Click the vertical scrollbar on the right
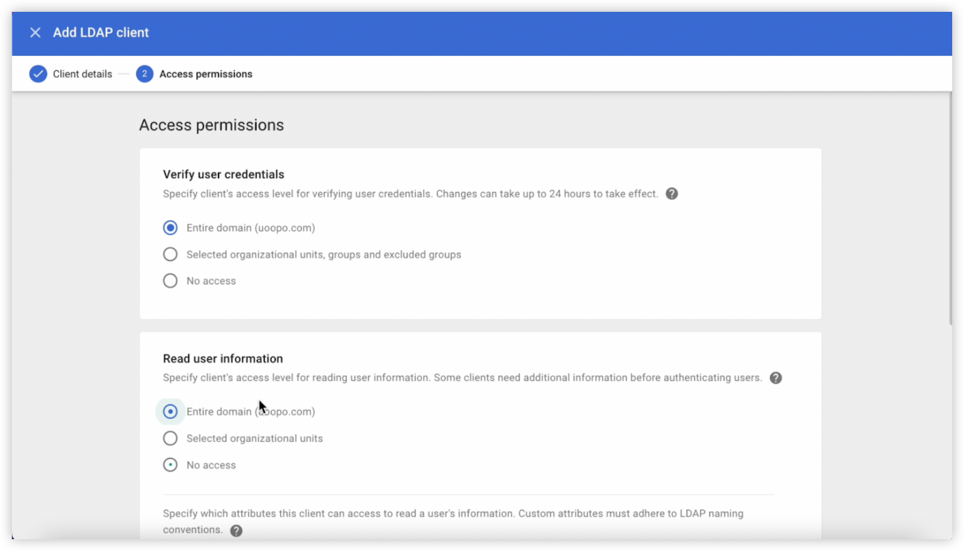The width and height of the screenshot is (964, 551). (x=950, y=209)
